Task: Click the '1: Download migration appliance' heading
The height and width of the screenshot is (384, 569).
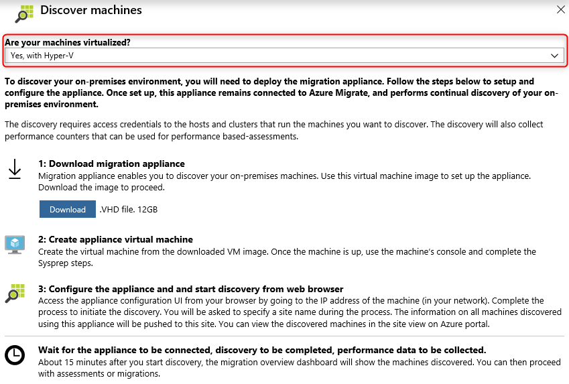Action: 111,164
